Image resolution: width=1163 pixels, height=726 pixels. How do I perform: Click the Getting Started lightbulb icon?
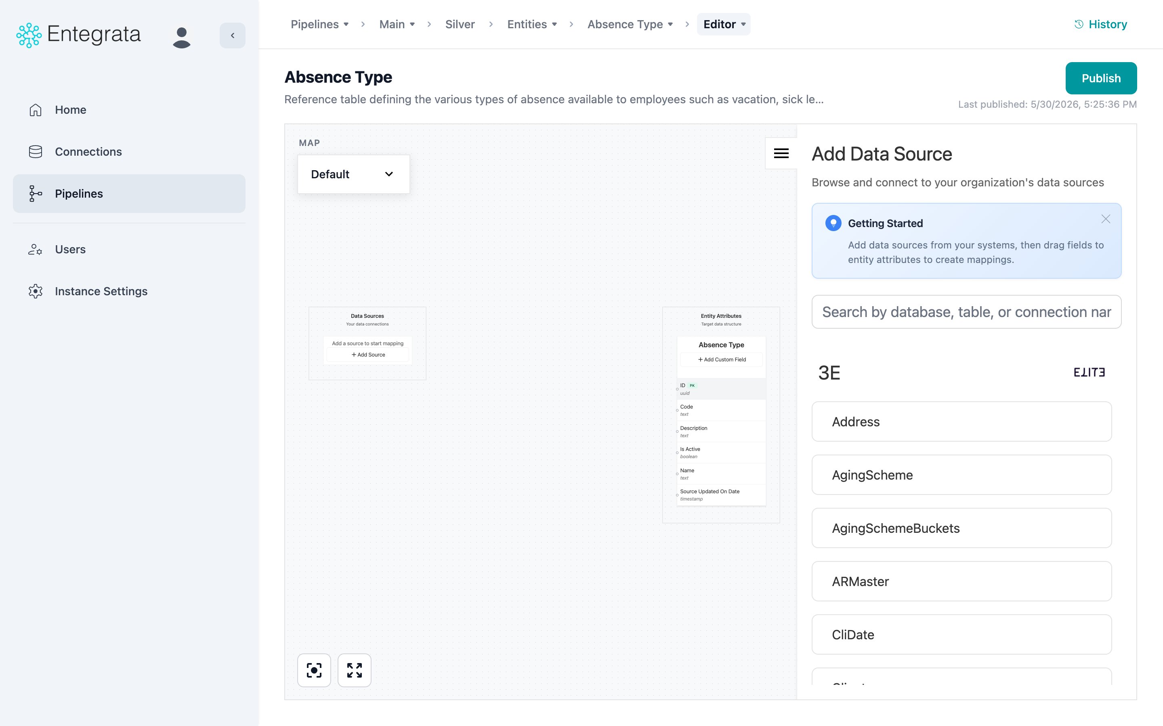click(x=833, y=223)
